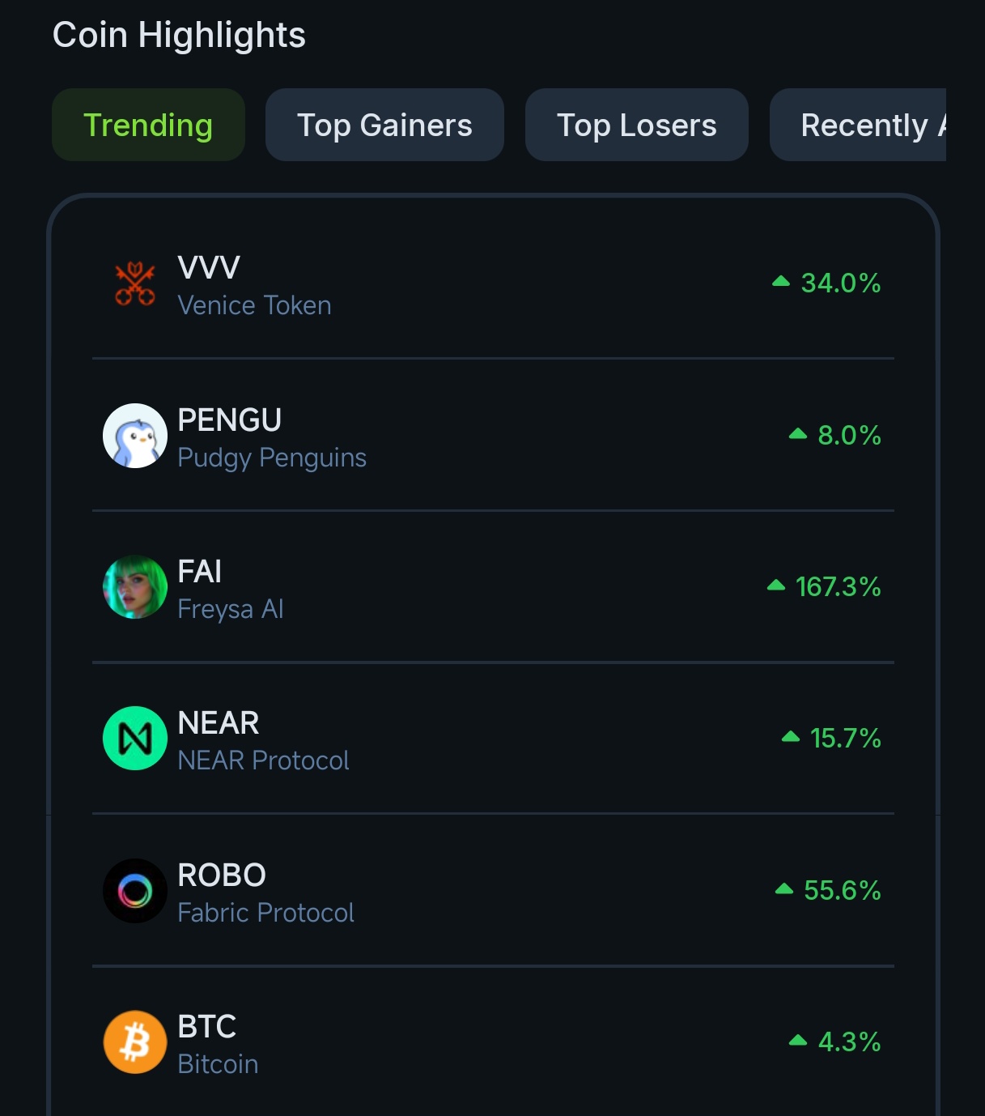Open Freysa AI coin name
Image resolution: width=985 pixels, height=1116 pixels.
[x=231, y=609]
